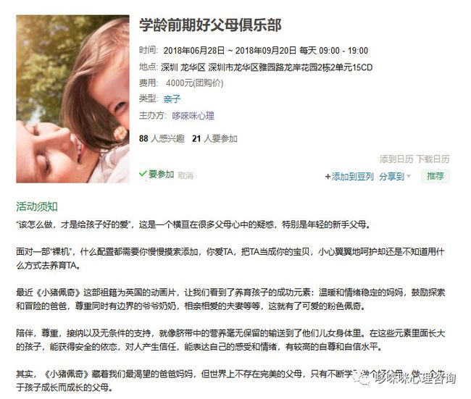The height and width of the screenshot is (399, 471).
Task: View the 21 人要参加 list
Action: [214, 138]
